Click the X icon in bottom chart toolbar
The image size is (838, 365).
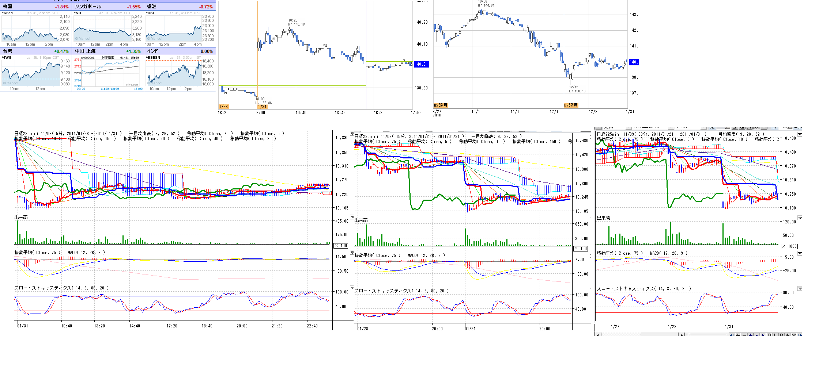coord(794,335)
